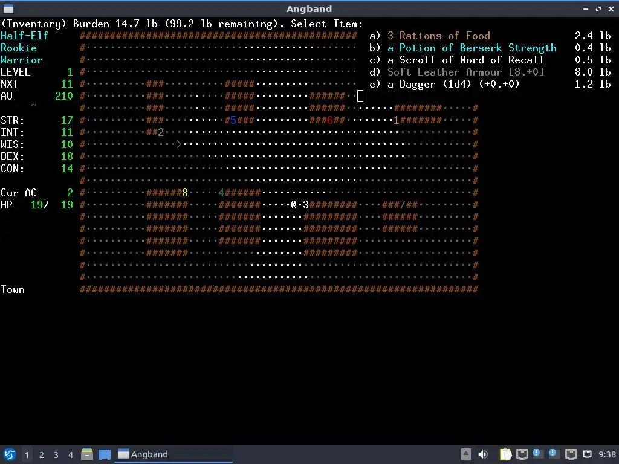Click the Rookie title label

tap(19, 48)
